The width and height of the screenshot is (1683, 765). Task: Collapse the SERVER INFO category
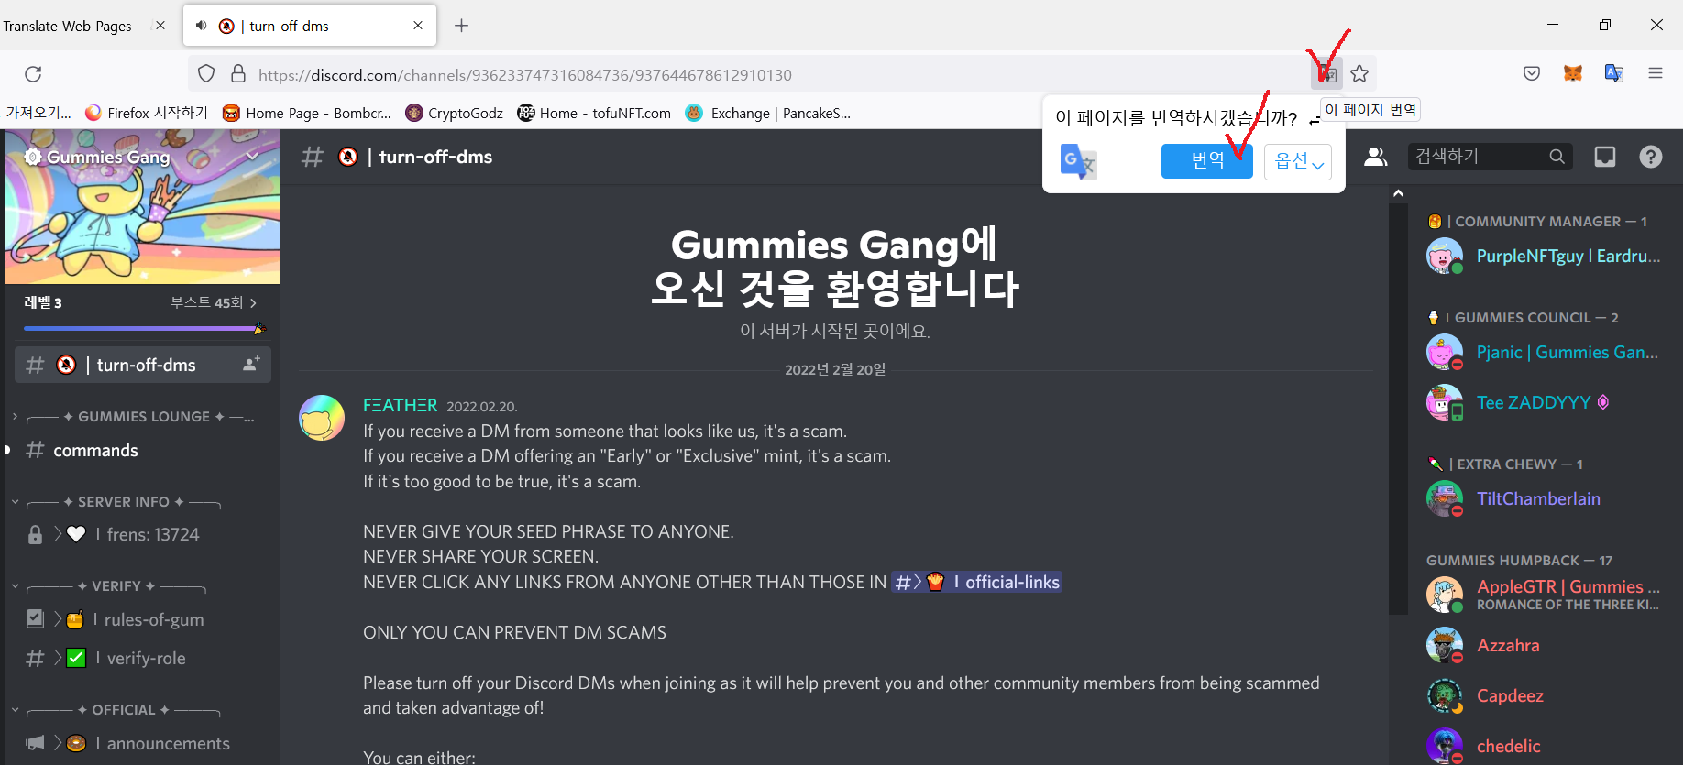(115, 502)
